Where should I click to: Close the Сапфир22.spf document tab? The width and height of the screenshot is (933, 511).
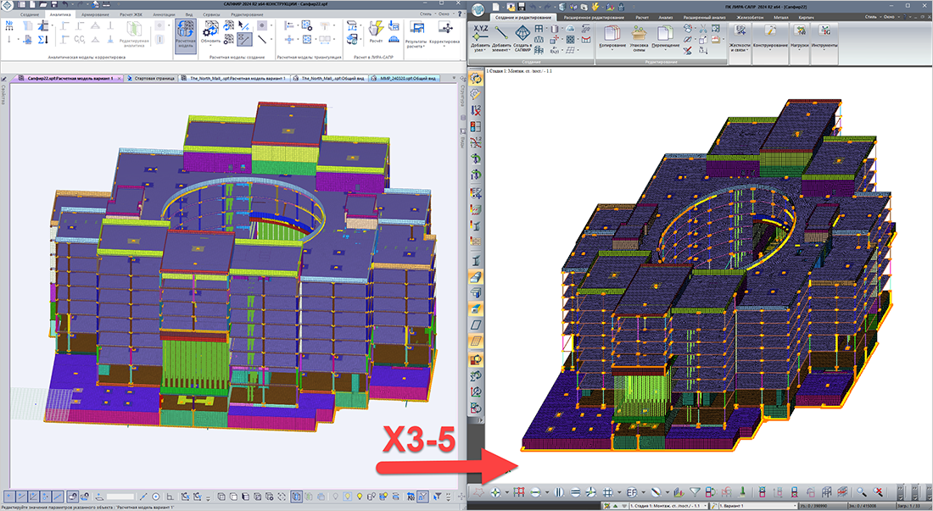click(119, 78)
